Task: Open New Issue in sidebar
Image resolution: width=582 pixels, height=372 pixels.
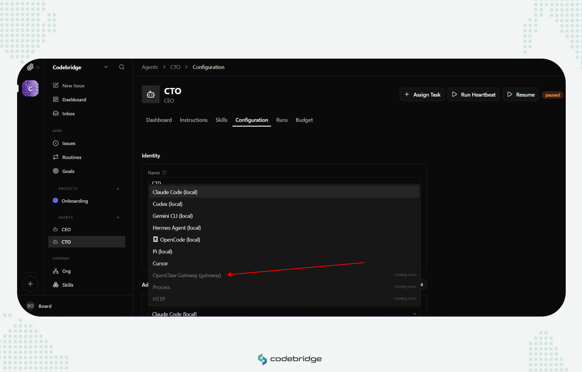Action: tap(74, 85)
